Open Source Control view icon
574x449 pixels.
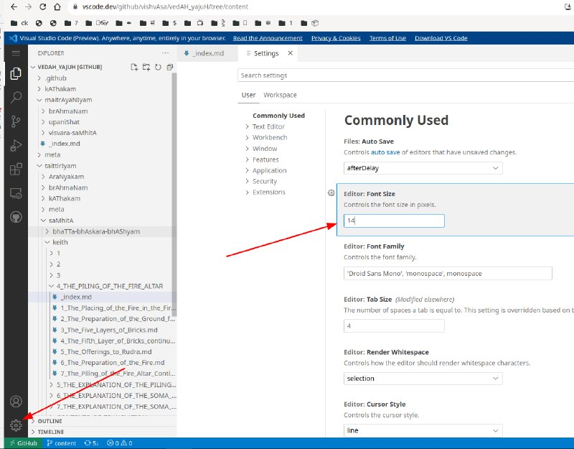click(16, 121)
